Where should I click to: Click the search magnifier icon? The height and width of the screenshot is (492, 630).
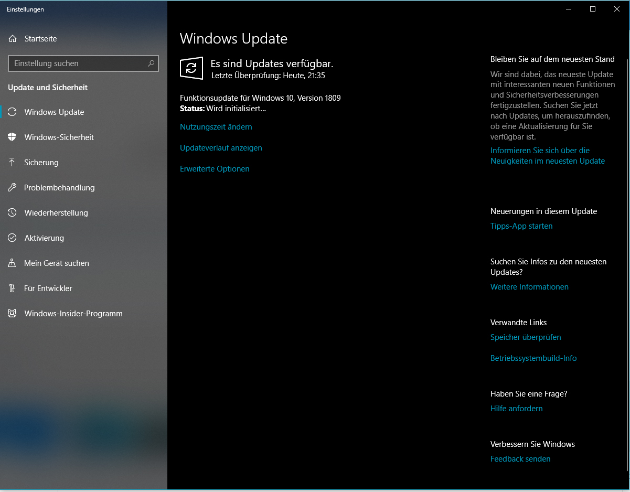(151, 63)
